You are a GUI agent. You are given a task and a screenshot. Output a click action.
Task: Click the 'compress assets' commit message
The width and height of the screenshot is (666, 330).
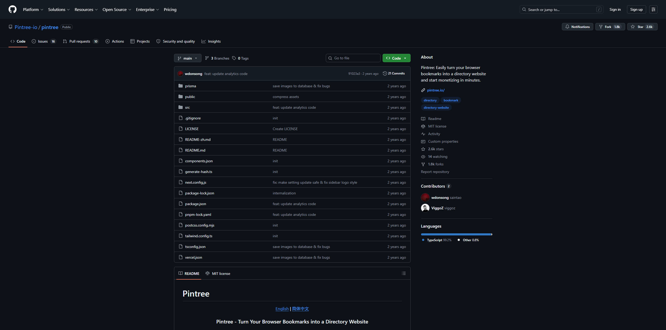pyautogui.click(x=286, y=97)
